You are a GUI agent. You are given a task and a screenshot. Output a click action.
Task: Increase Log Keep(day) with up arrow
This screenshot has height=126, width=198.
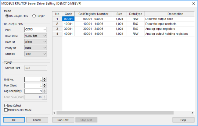click(45, 90)
